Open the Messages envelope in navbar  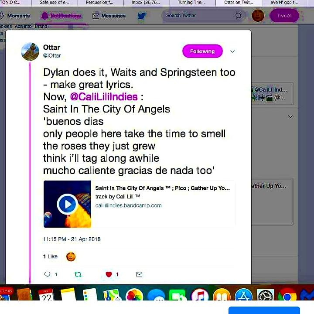coord(109,16)
